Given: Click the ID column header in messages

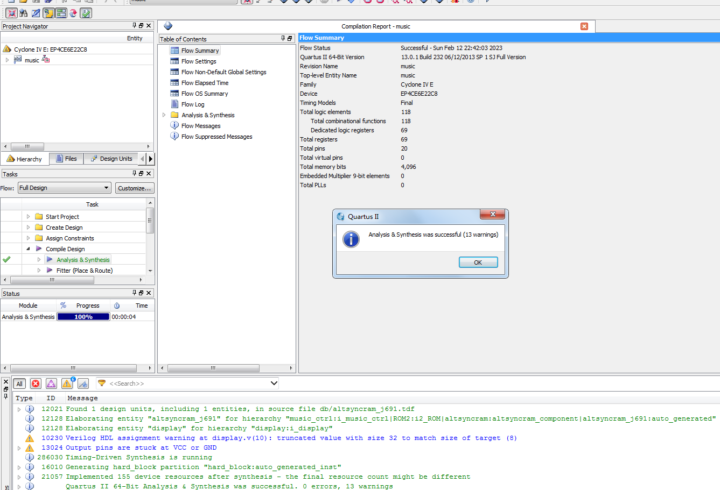Looking at the screenshot, I should 51,398.
